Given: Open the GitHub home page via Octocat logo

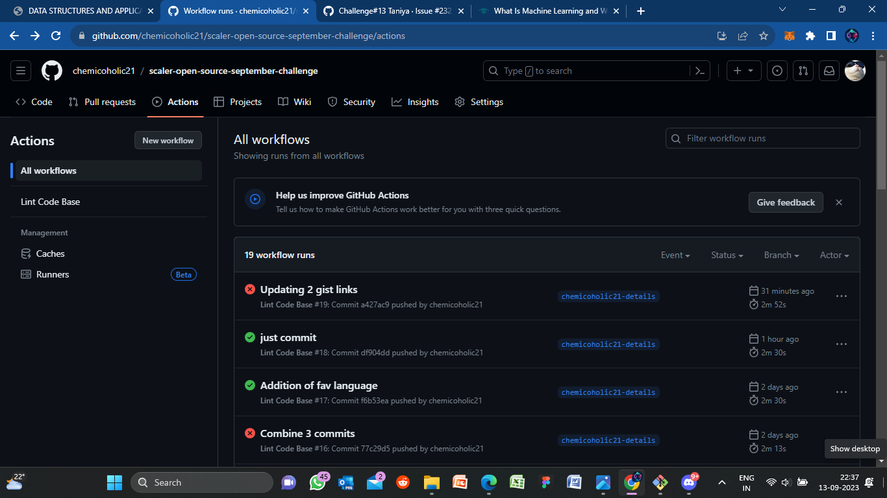Looking at the screenshot, I should 51,71.
